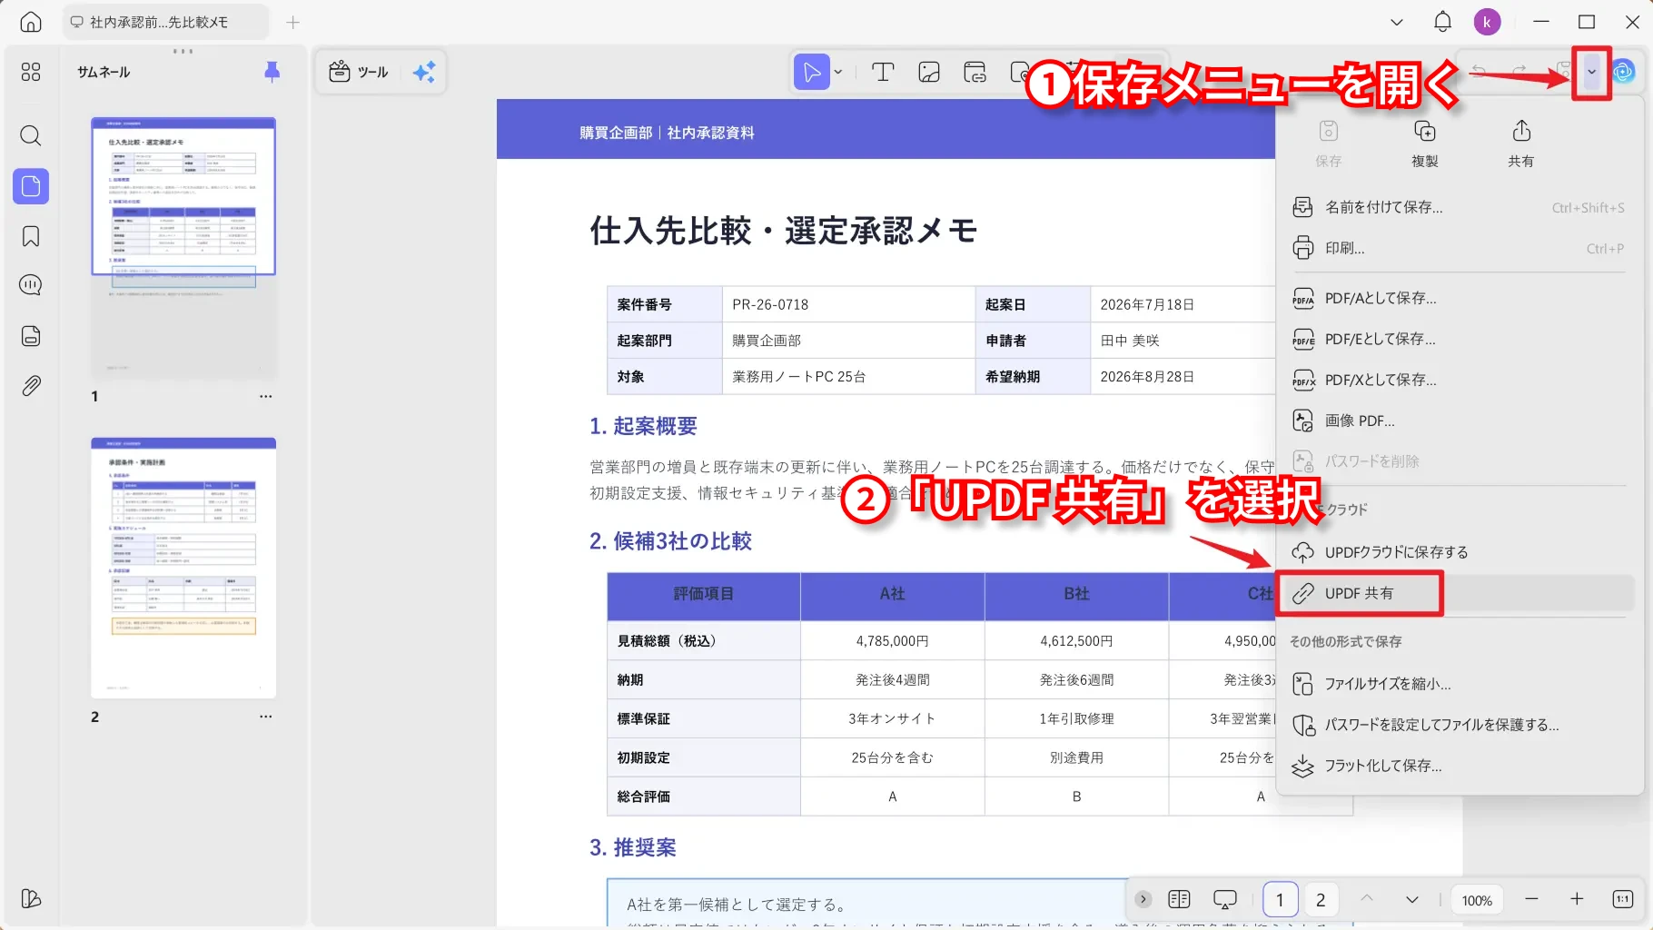The image size is (1653, 930).
Task: Open the search panel in left sidebar
Action: tap(31, 136)
